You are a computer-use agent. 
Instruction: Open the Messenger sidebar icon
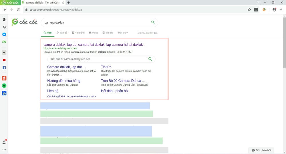4,34
